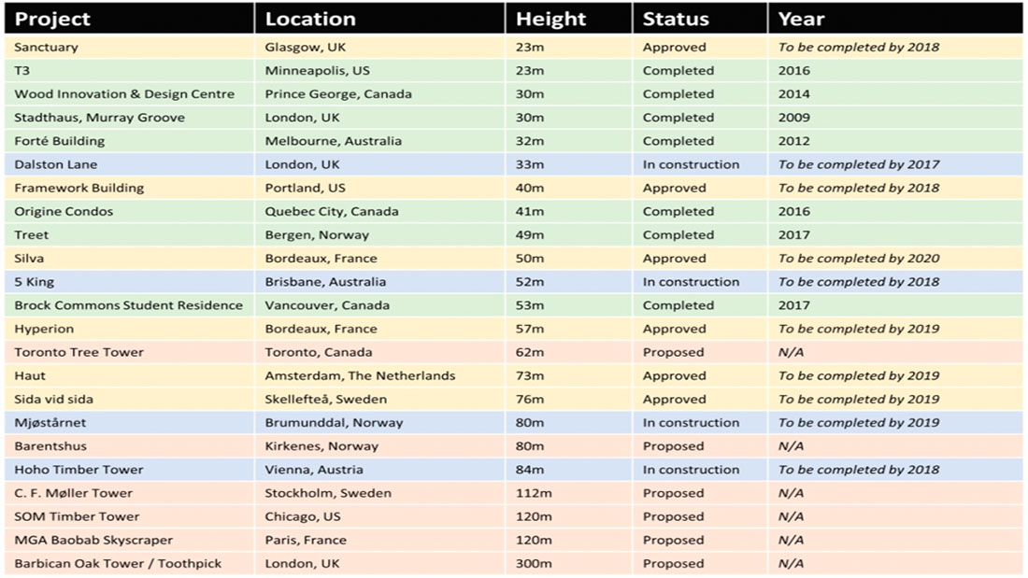Select the Sanctuary project cell

click(x=47, y=47)
